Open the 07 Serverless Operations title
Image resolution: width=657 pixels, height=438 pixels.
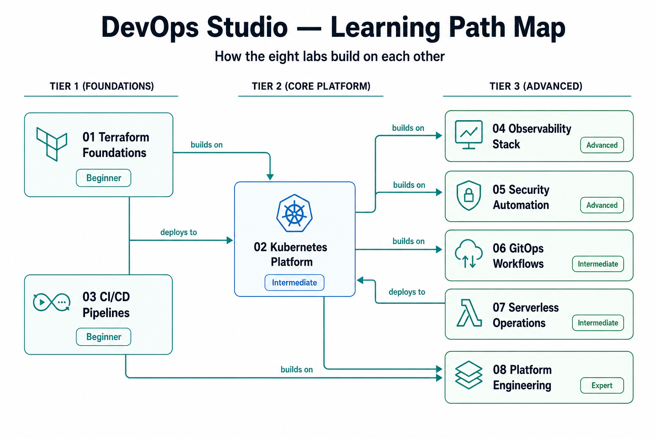tap(526, 315)
